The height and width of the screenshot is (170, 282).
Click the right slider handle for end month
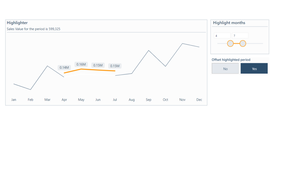pos(243,43)
